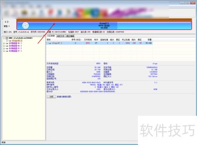Switch to the 浏览文件 tab
The image size is (197, 145).
[61, 36]
